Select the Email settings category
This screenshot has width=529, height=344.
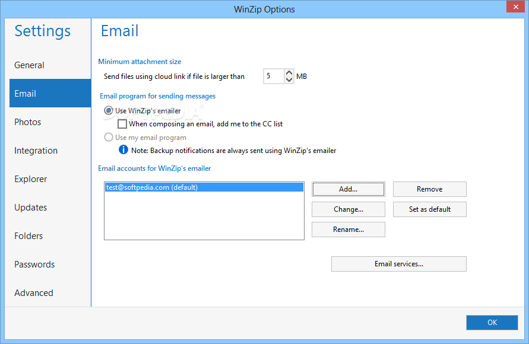click(x=50, y=93)
